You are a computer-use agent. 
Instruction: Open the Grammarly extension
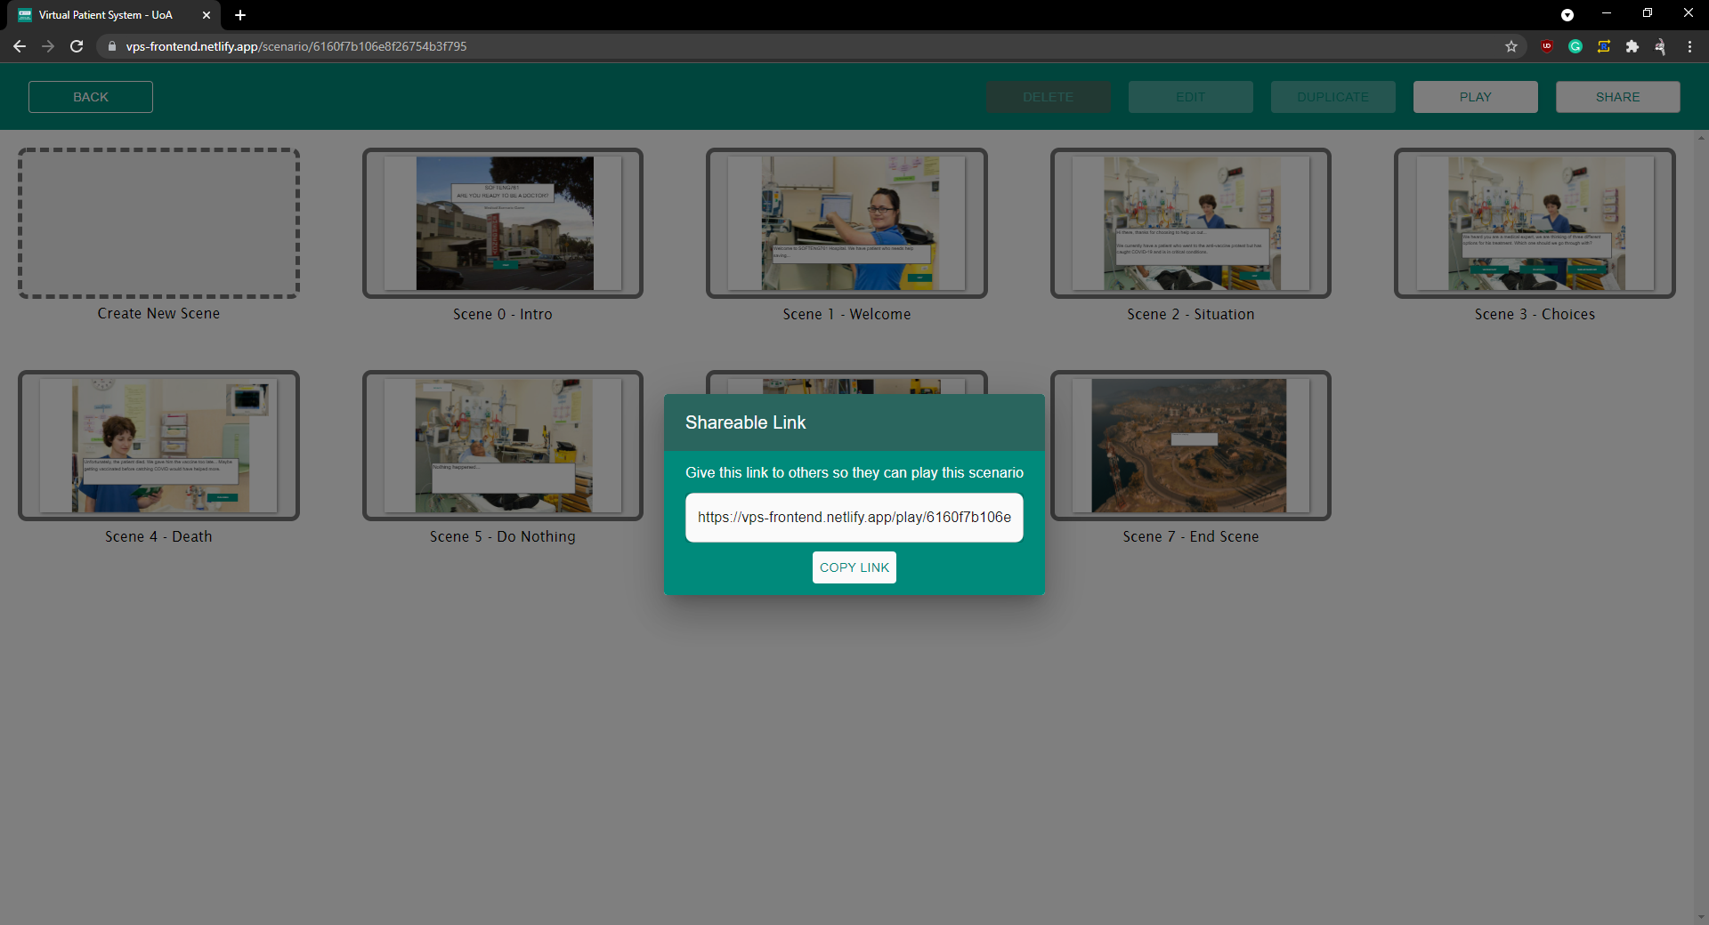pyautogui.click(x=1575, y=46)
